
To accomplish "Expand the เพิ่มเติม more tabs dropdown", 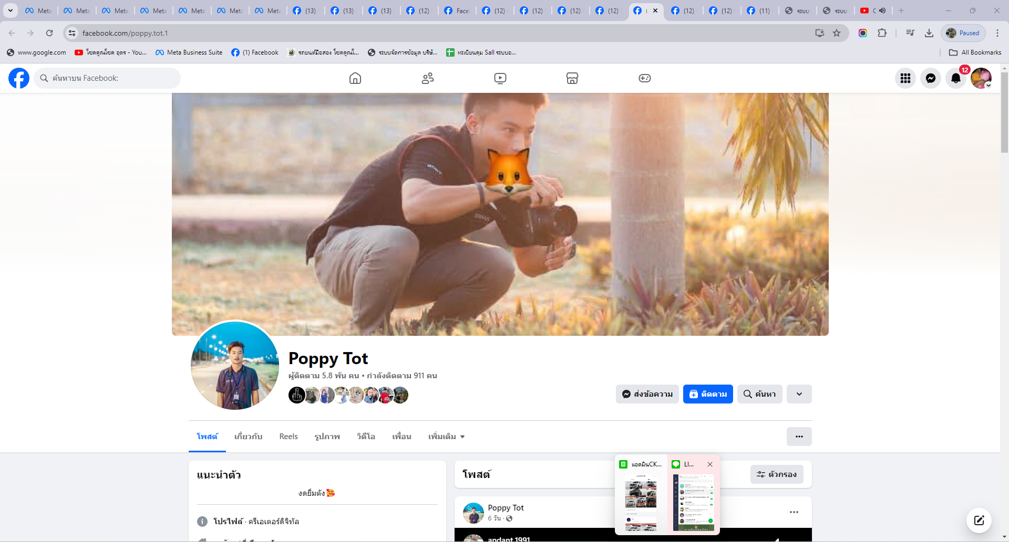I will [446, 437].
